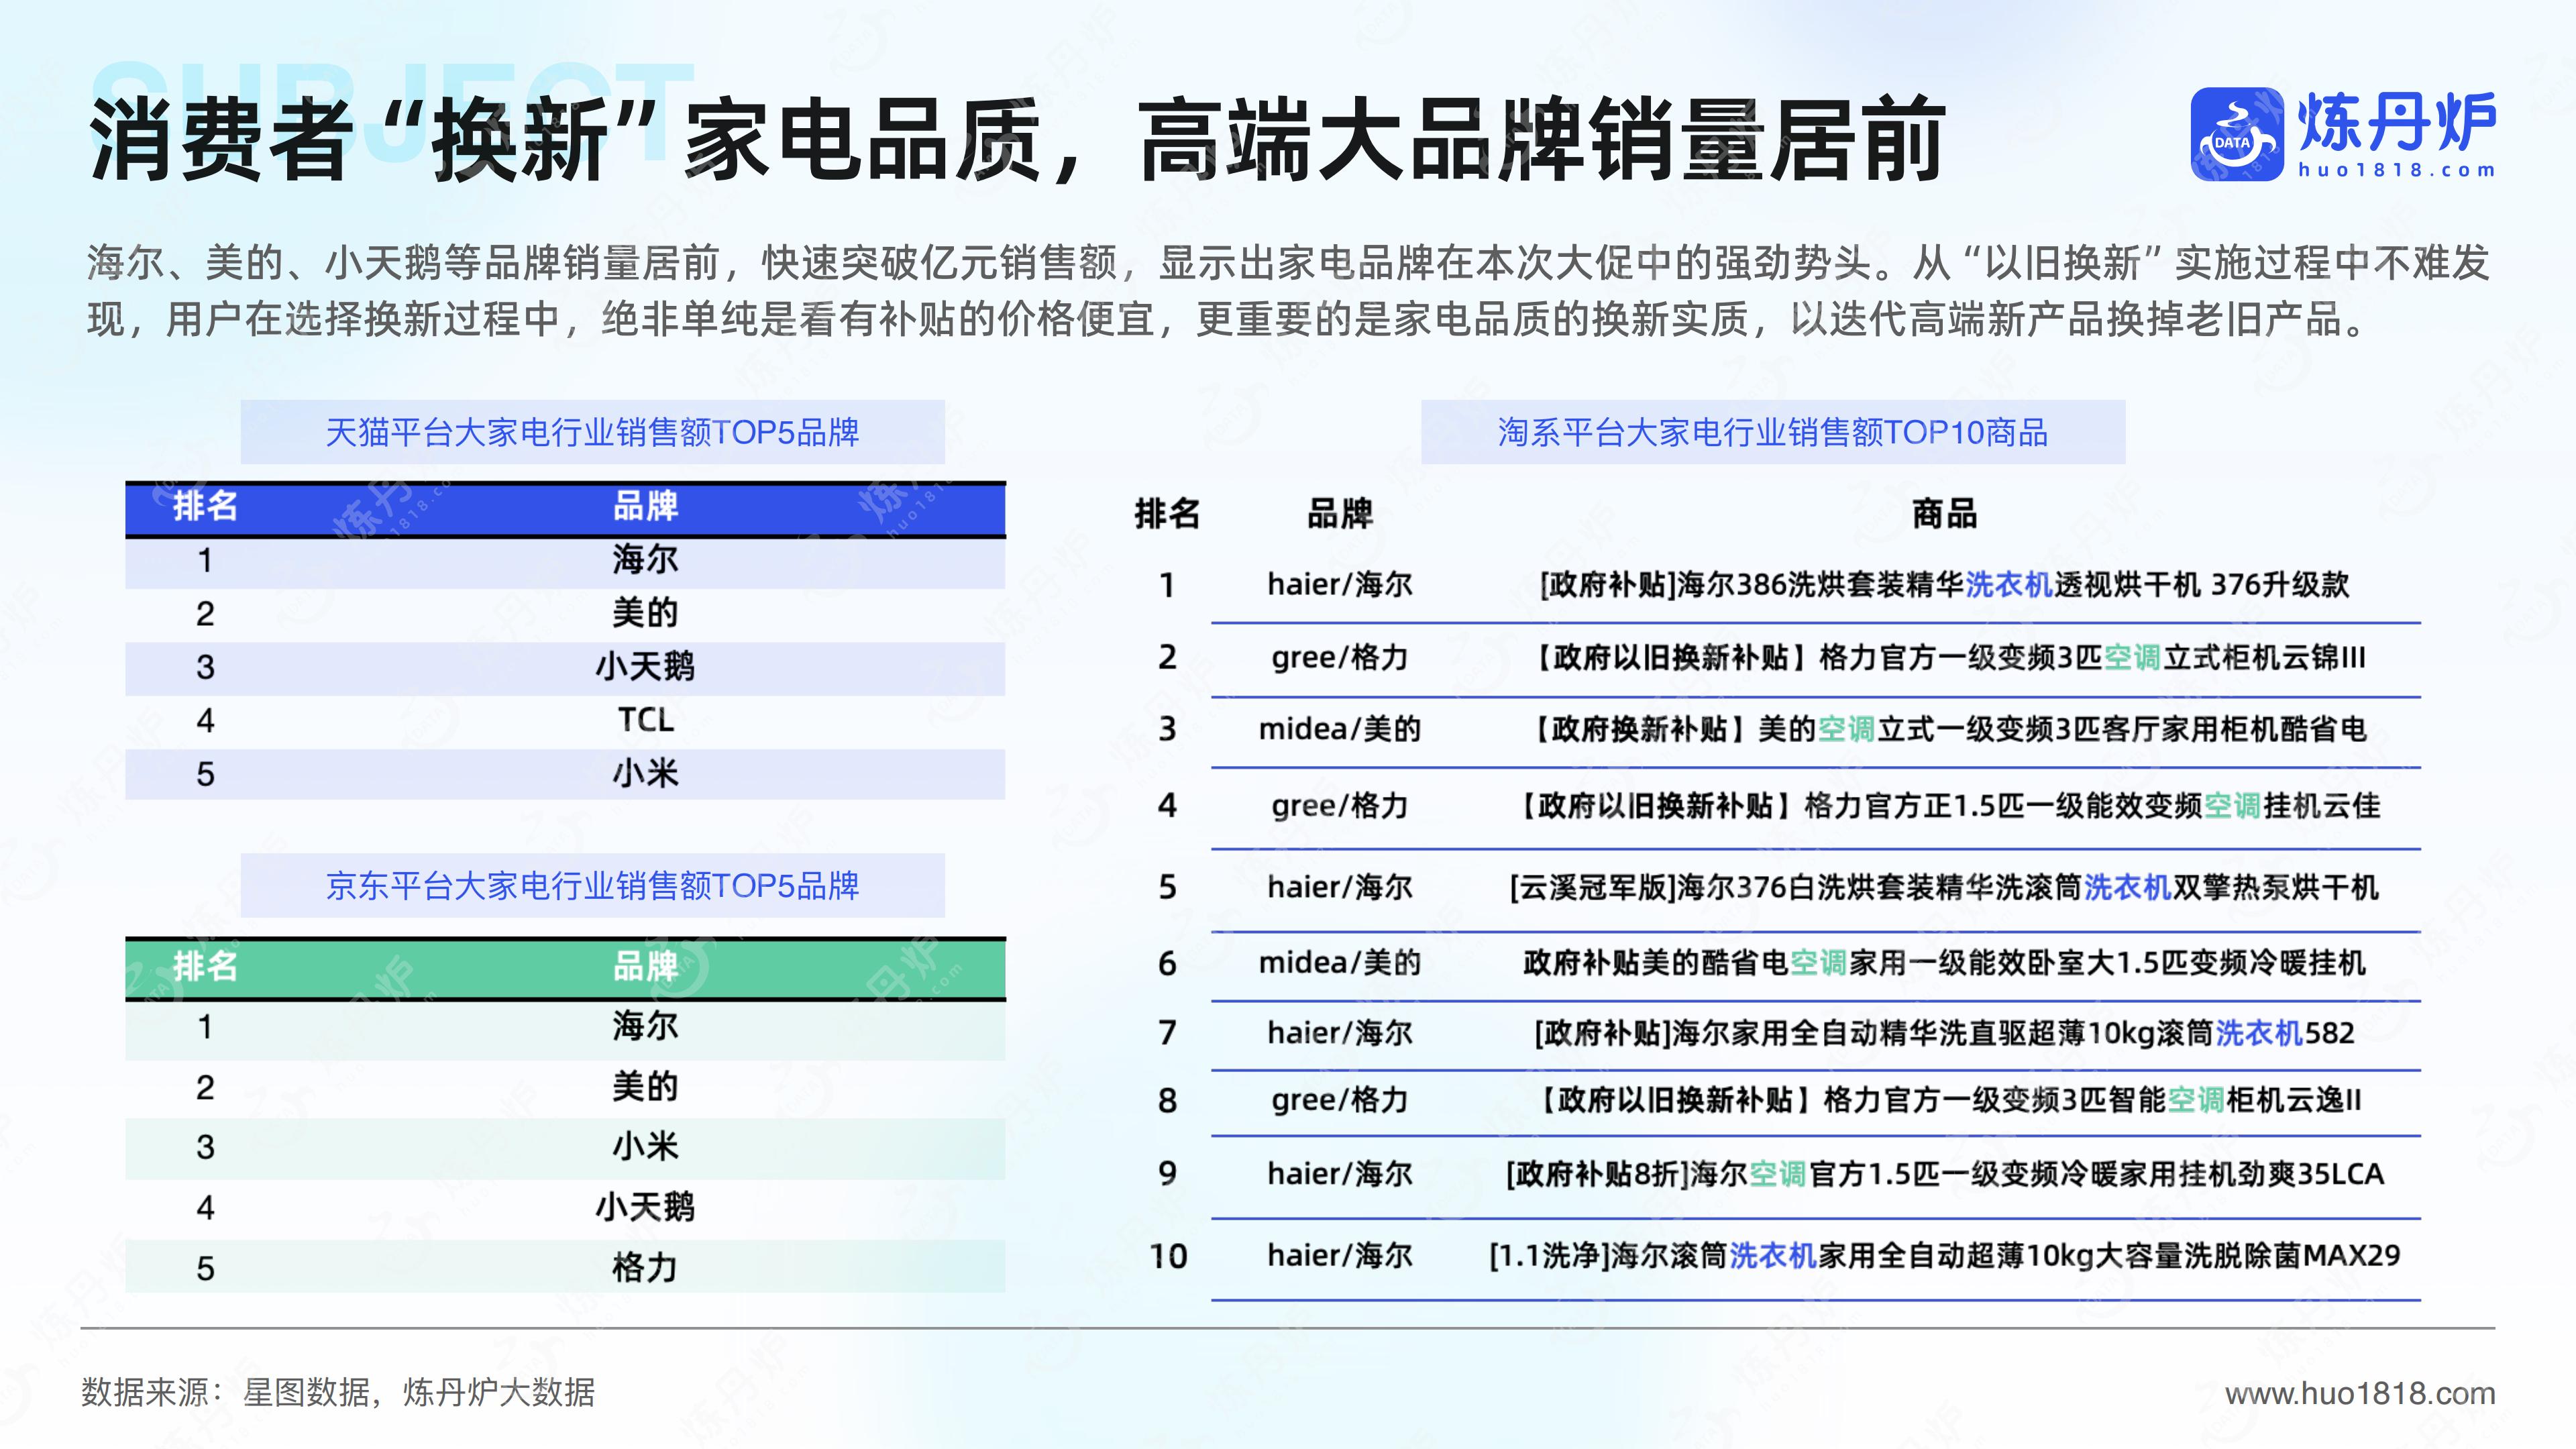Select midea/美的 brand in rank 3 row
This screenshot has height=1449, width=2576.
coord(1340,729)
